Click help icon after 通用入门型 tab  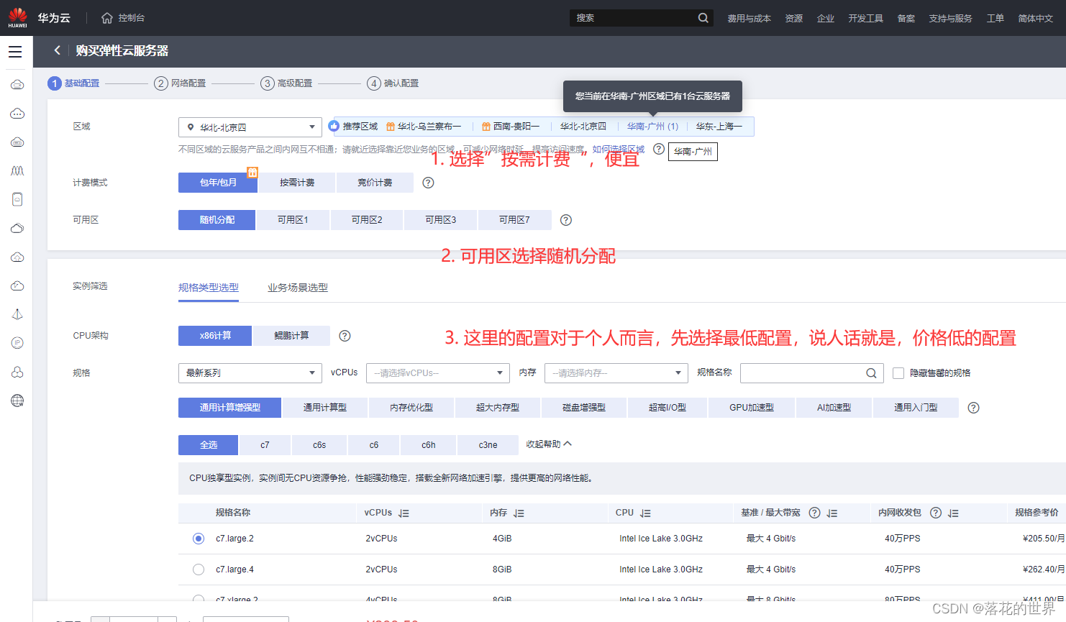[973, 408]
